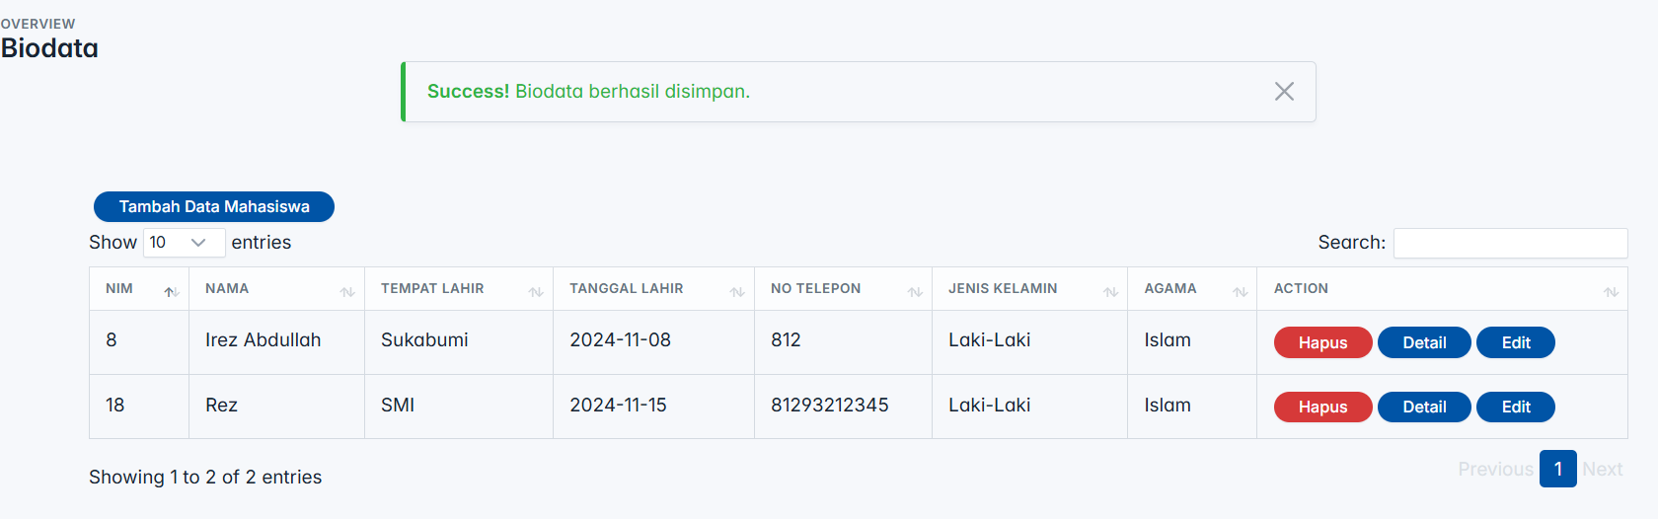Click the TEMPAT LAHIR sort arrows
Image resolution: width=1658 pixels, height=519 pixels.
pos(536,291)
